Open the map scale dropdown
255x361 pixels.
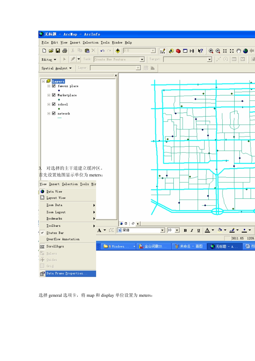(x=153, y=50)
